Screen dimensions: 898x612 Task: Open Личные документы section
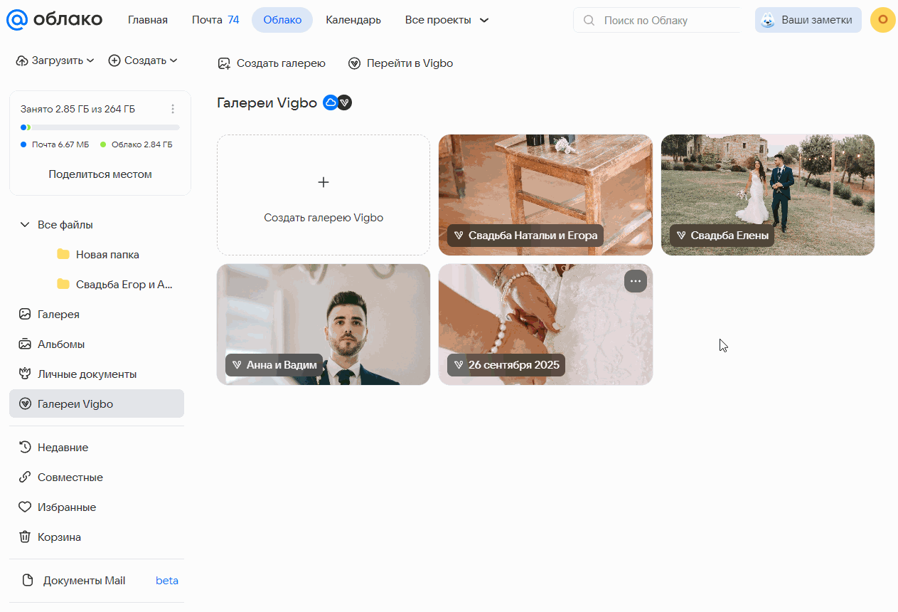tap(87, 374)
